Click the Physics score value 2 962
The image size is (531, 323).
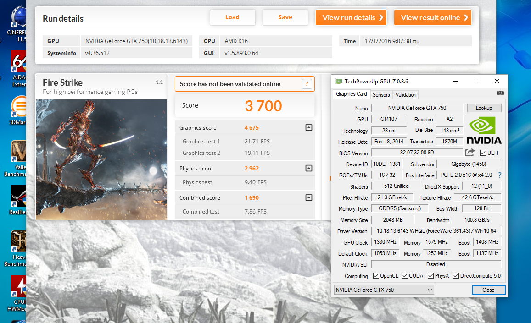click(252, 168)
